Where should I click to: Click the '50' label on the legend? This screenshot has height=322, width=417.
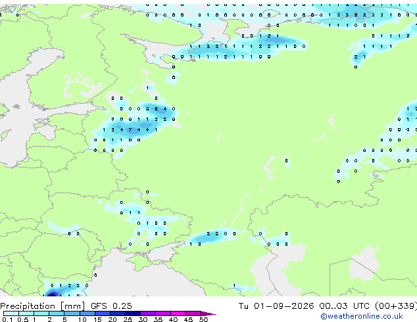(x=203, y=319)
